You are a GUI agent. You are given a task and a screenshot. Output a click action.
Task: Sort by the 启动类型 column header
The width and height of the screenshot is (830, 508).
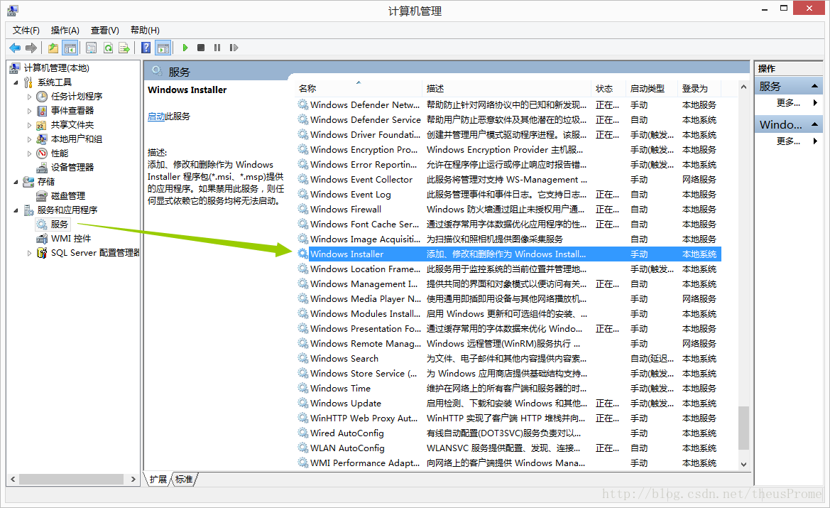652,89
